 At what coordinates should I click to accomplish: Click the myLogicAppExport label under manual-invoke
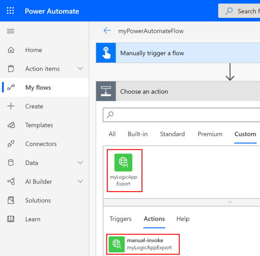pos(149,248)
